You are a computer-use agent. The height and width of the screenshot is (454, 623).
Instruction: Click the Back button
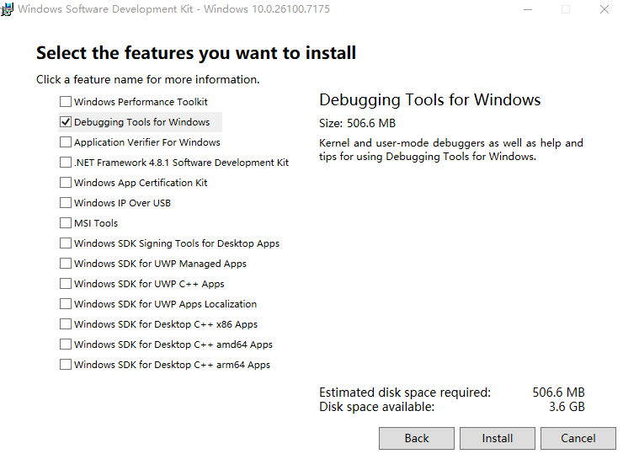tap(417, 438)
